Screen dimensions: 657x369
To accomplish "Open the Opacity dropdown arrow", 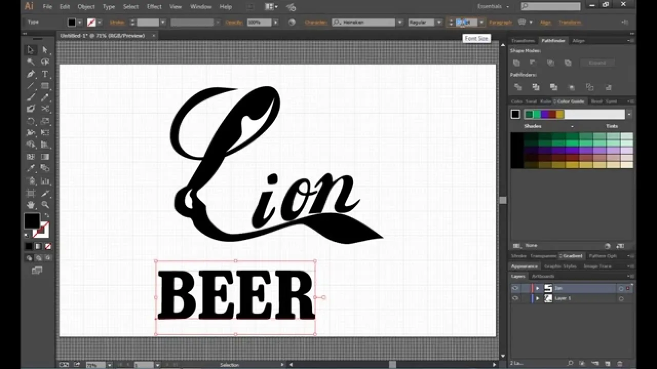I will pos(276,23).
